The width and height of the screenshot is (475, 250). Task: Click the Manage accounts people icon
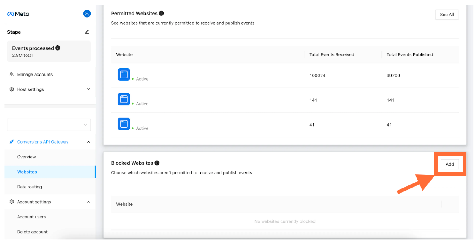[12, 74]
